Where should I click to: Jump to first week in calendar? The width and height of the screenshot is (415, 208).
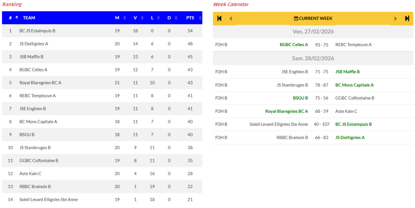click(x=220, y=18)
